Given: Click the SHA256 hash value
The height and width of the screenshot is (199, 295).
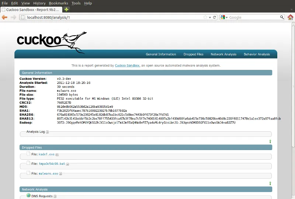Looking at the screenshot, I should point(113,114).
